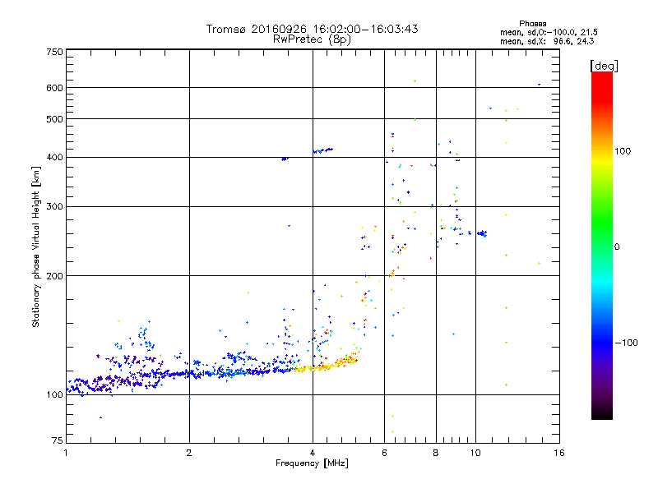The image size is (658, 493).
Task: Click the '[deg]' colorbar unit label
Action: [x=604, y=67]
